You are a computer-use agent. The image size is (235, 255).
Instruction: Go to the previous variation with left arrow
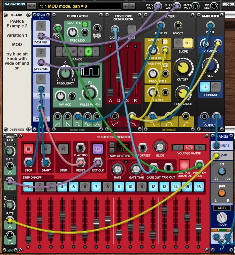point(126,6)
